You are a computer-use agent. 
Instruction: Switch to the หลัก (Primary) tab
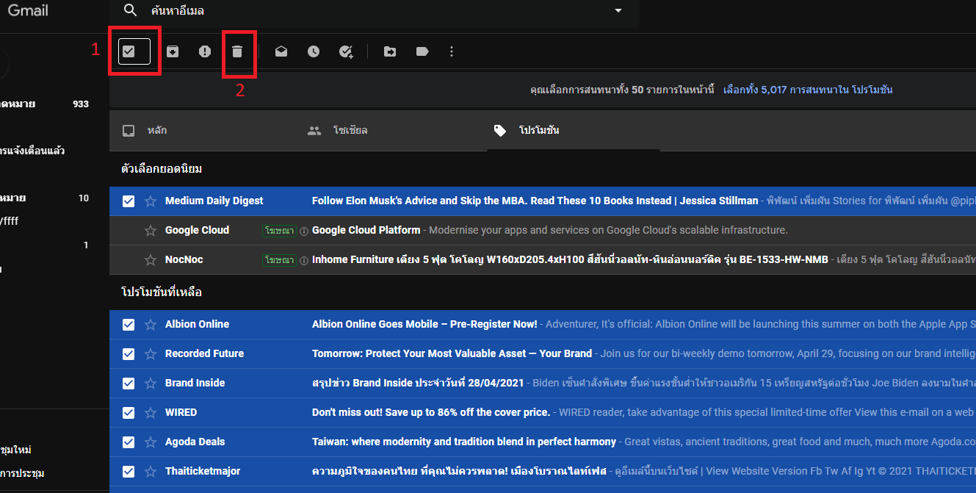(x=201, y=131)
